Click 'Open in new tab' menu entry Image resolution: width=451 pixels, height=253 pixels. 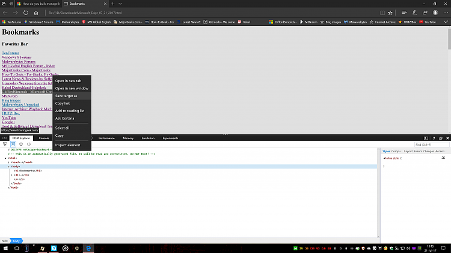tap(72, 81)
